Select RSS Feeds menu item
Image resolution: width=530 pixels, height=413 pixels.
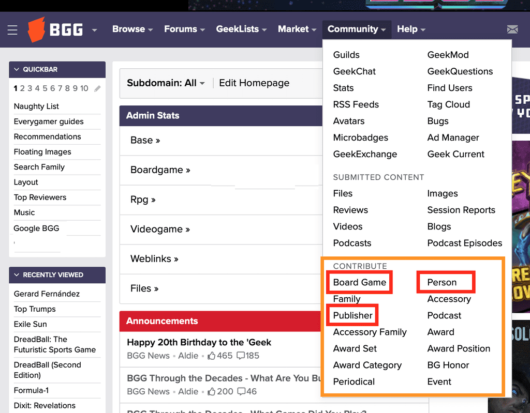point(356,104)
